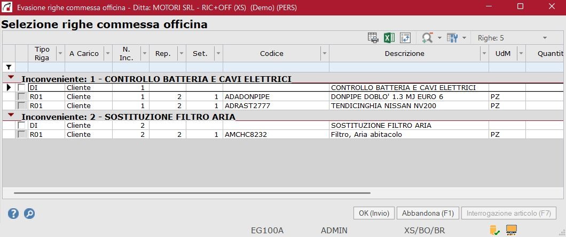Sort by the Codice column header
Screen dimensions: 566x237
point(271,53)
